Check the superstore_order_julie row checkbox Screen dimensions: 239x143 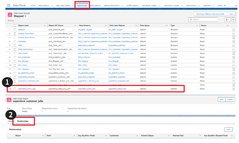click(x=15, y=89)
